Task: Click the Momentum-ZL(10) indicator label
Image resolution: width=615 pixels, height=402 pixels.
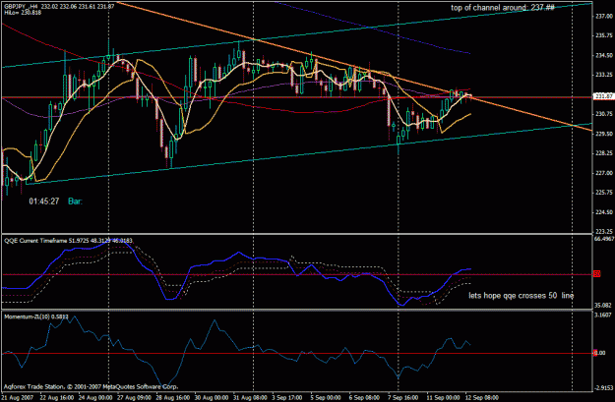Action: point(36,316)
